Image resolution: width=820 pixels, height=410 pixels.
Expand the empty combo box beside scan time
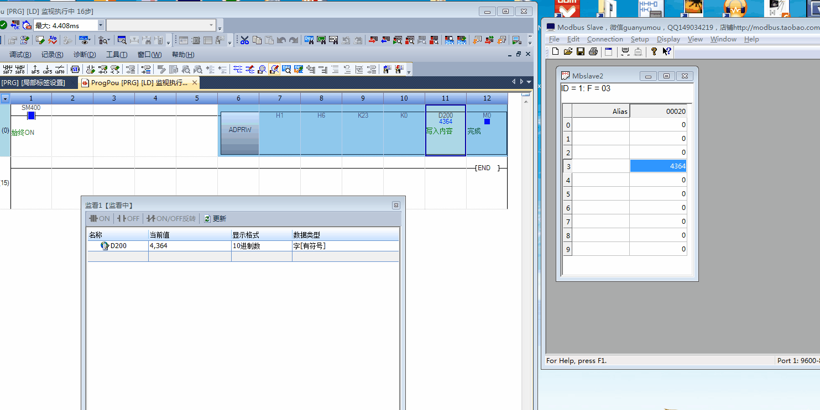pos(211,25)
